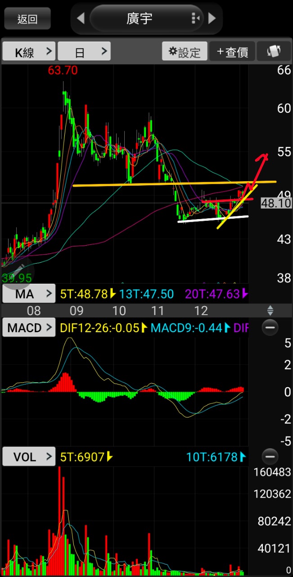Open the MA indicator selector
The image size is (293, 577).
click(x=29, y=294)
